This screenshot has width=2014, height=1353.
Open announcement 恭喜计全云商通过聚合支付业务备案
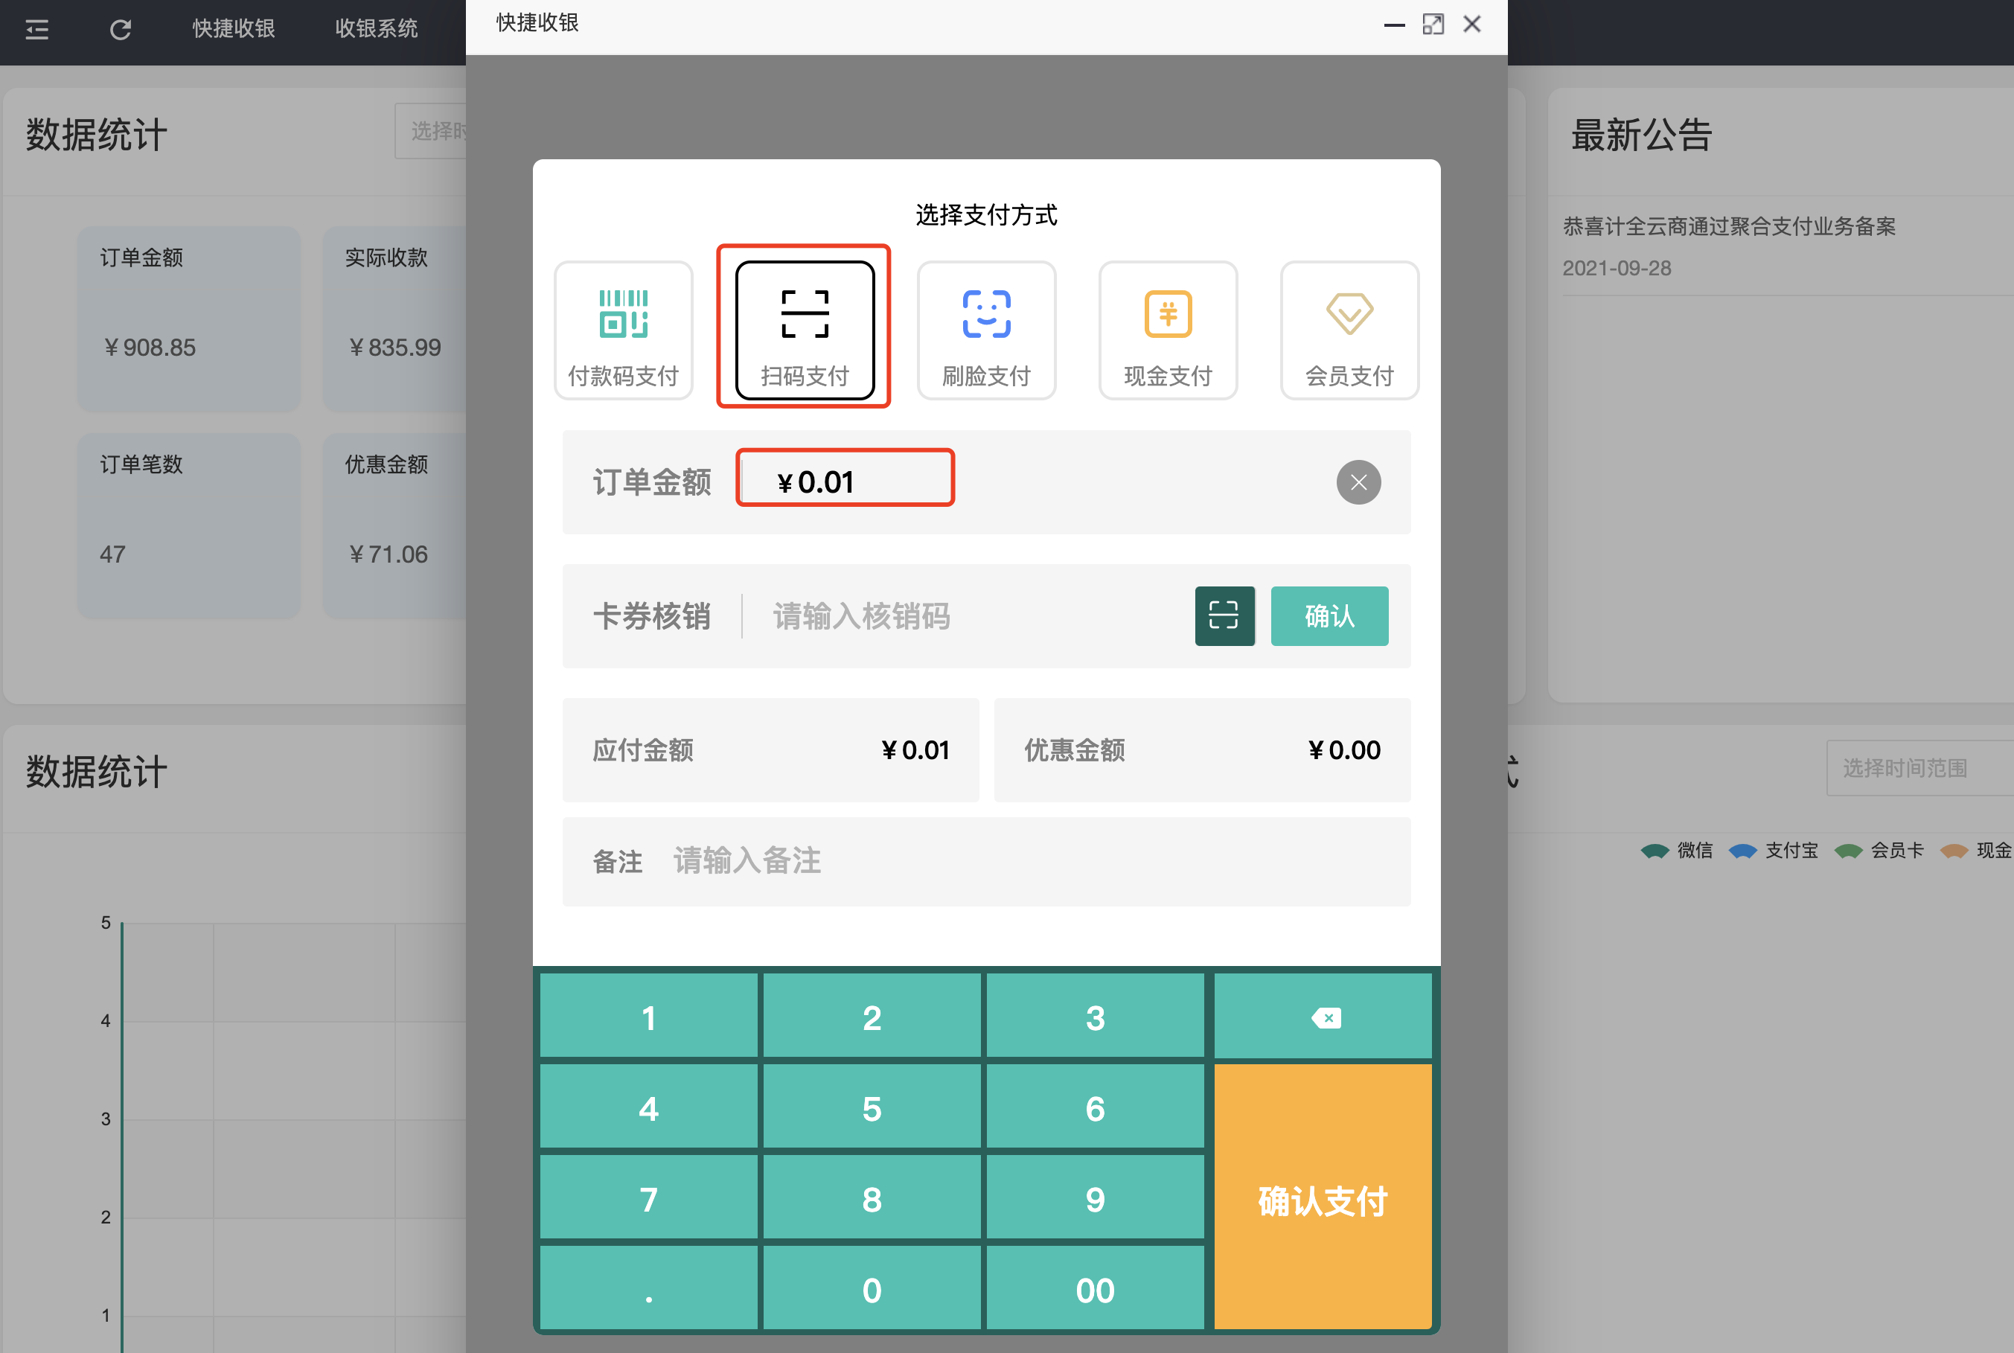[x=1728, y=227]
